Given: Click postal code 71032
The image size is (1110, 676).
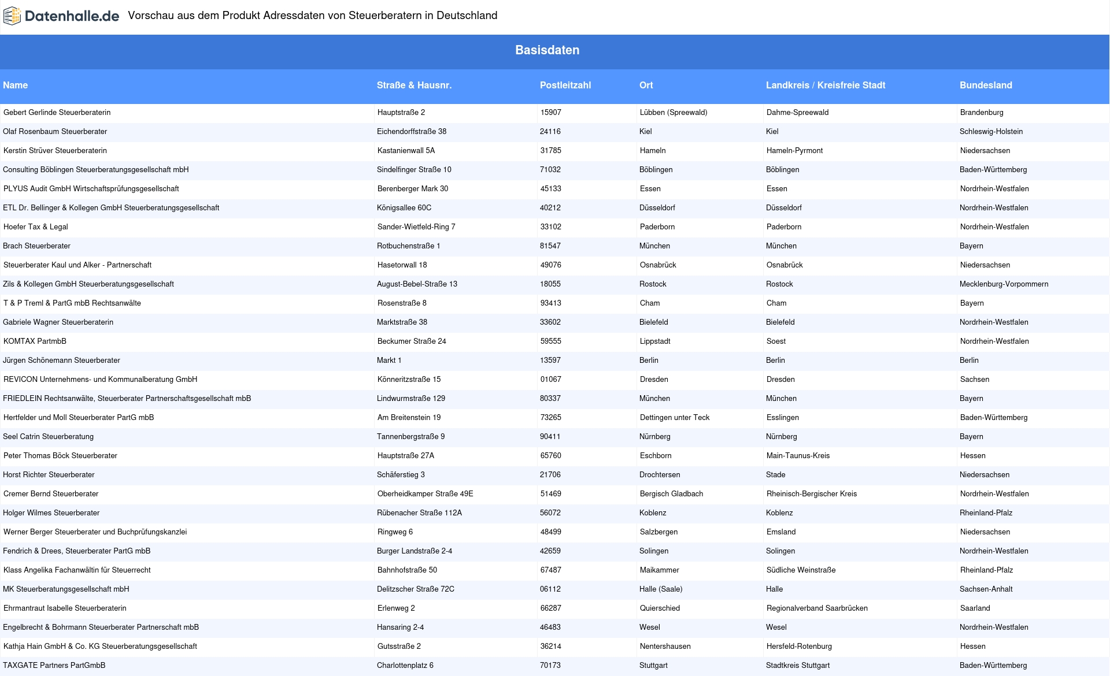Looking at the screenshot, I should pos(550,170).
